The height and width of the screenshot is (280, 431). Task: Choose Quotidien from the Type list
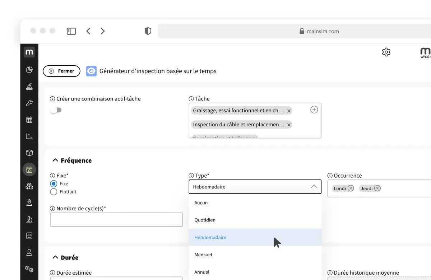coord(255,220)
